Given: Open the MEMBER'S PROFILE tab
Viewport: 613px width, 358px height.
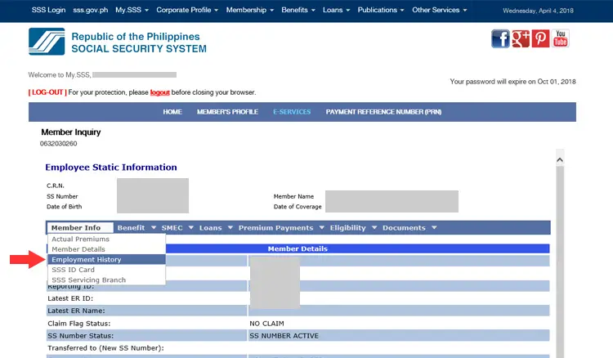Looking at the screenshot, I should 227,112.
